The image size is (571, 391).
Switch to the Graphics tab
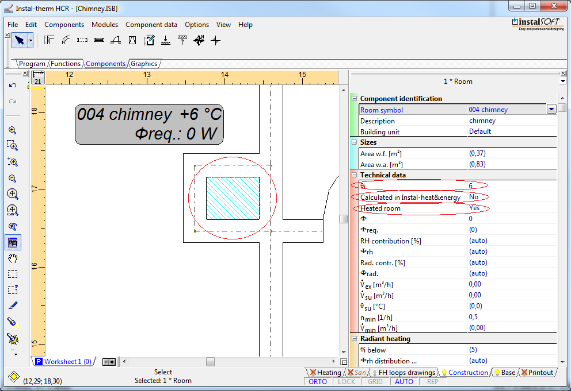[x=144, y=64]
